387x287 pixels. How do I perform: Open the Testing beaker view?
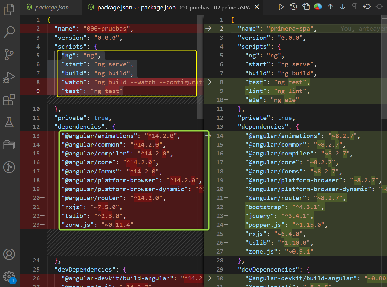[9, 122]
